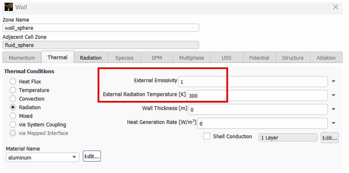
Task: Switch to the Momentum tab
Action: pyautogui.click(x=22, y=58)
